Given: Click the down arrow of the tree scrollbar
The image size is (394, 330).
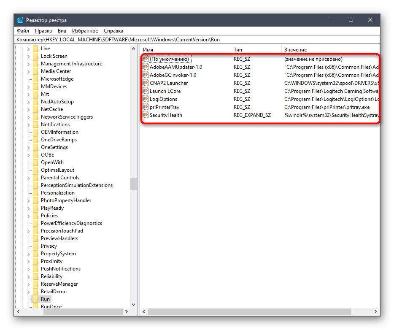Looking at the screenshot, I should (x=133, y=304).
